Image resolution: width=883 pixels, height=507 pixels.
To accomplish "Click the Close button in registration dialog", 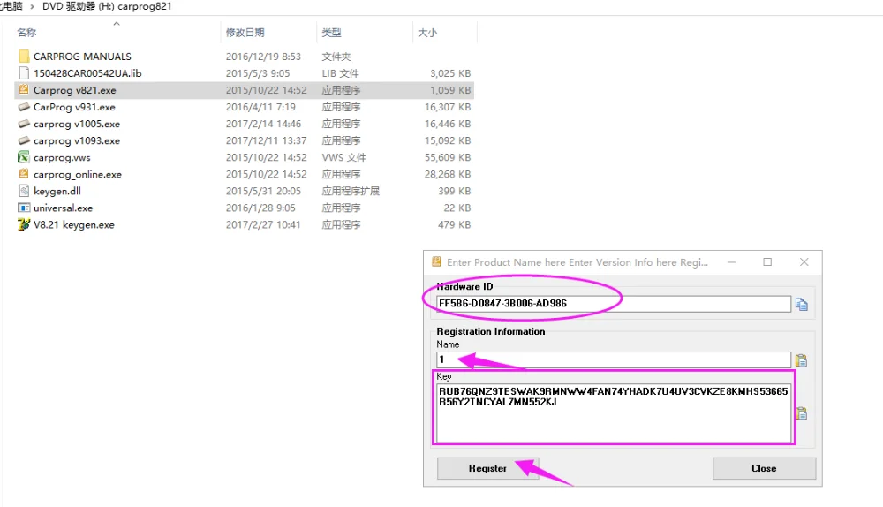I will tap(764, 468).
